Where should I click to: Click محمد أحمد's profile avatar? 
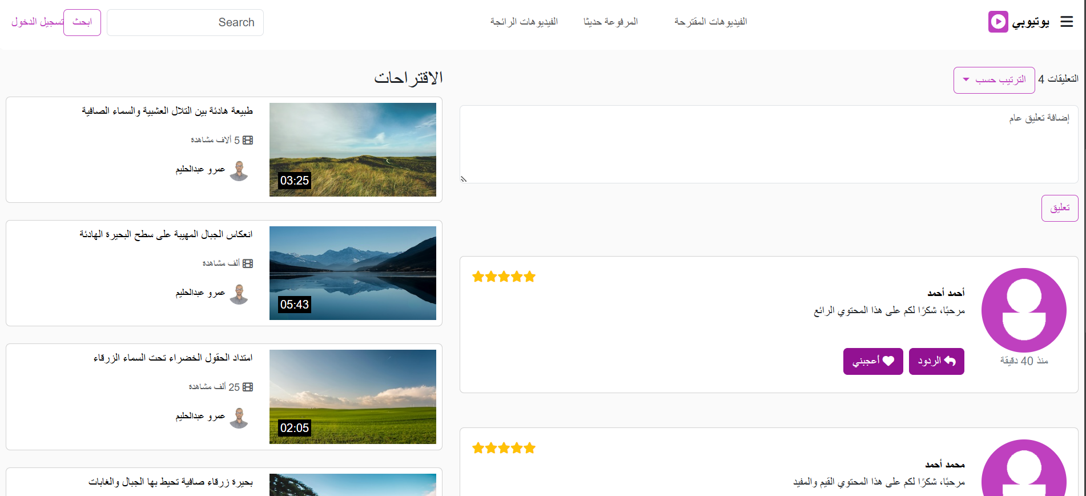point(1024,468)
